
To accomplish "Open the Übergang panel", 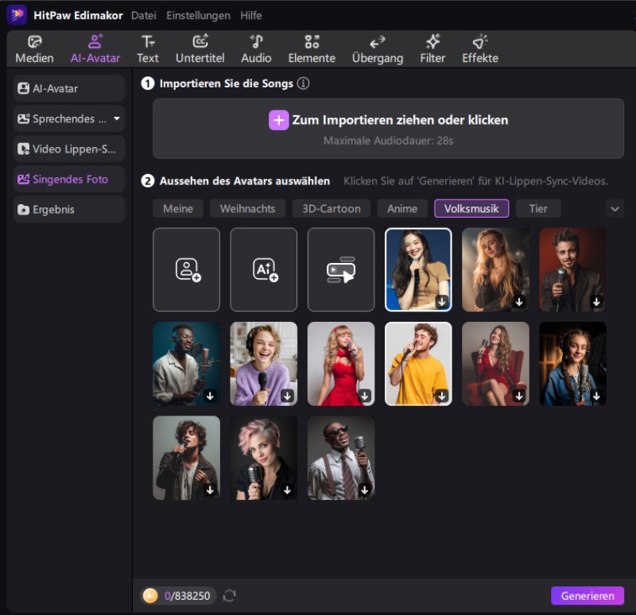I will pos(377,47).
